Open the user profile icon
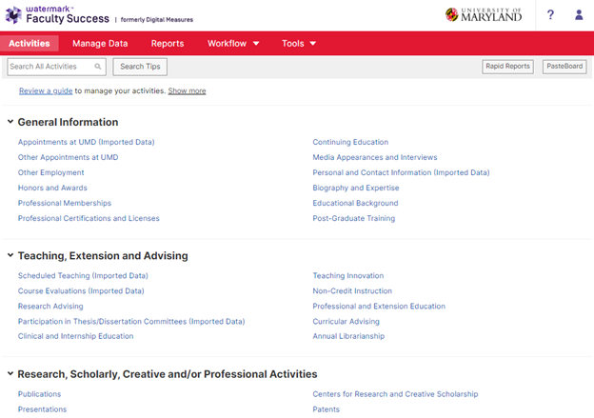The image size is (594, 418). click(x=579, y=15)
